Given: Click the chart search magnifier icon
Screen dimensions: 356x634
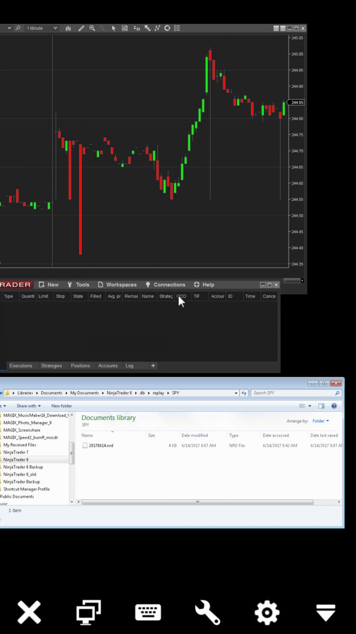Looking at the screenshot, I should click(18, 28).
